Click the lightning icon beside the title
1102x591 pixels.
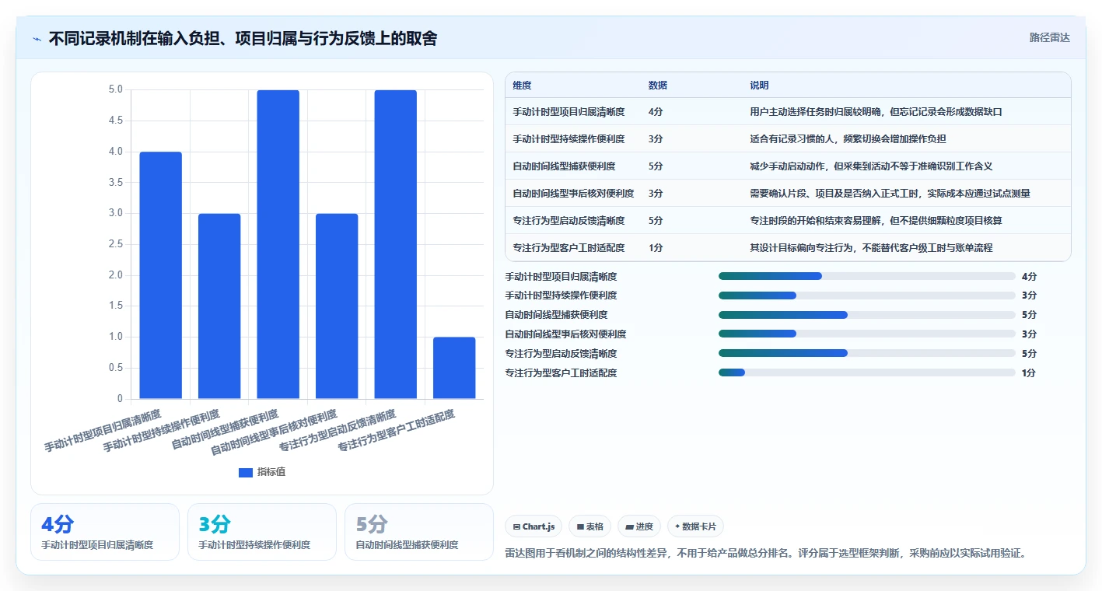point(37,38)
